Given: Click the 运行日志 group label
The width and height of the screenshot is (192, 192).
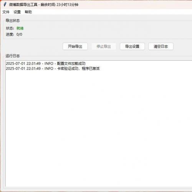Looking at the screenshot, I should point(13,56).
